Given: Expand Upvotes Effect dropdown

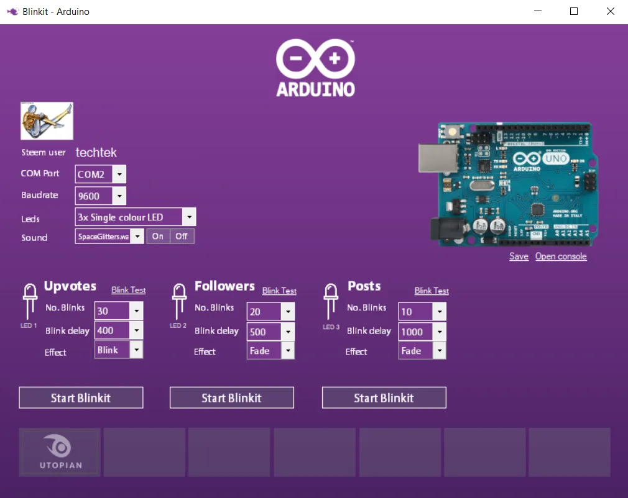Looking at the screenshot, I should coord(137,350).
